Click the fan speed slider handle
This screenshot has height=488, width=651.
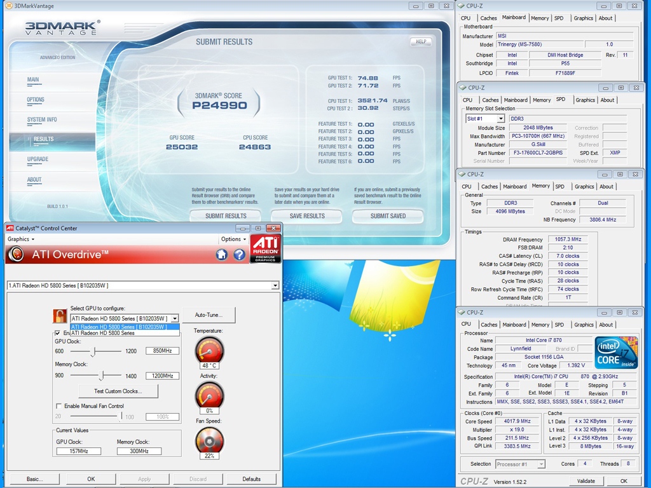[121, 416]
